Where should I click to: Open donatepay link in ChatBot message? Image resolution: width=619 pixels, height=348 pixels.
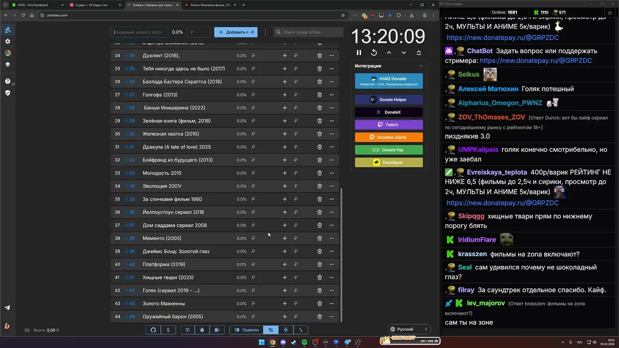click(x=536, y=61)
